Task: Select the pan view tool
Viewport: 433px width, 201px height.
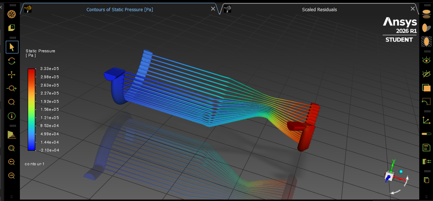Action: pos(12,75)
